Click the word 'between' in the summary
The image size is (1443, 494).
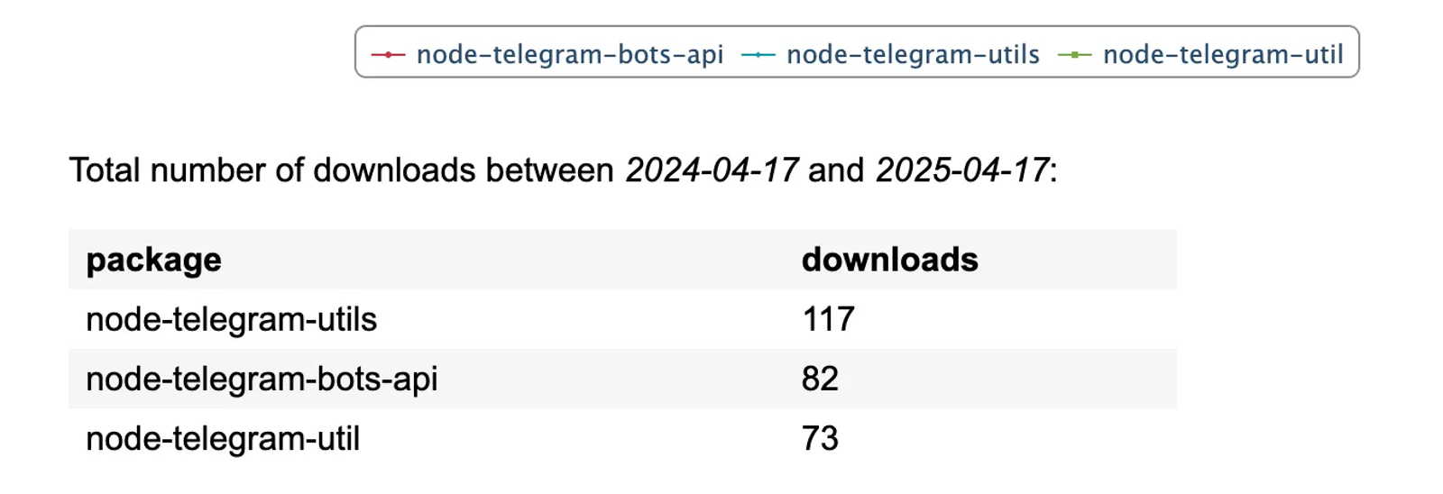(x=549, y=170)
